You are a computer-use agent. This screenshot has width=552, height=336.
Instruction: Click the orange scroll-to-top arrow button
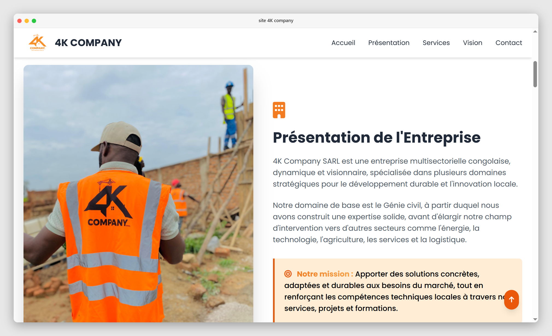click(x=511, y=300)
